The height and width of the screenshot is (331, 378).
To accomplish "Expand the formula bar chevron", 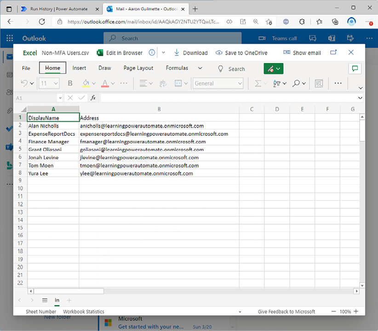I will (x=360, y=98).
